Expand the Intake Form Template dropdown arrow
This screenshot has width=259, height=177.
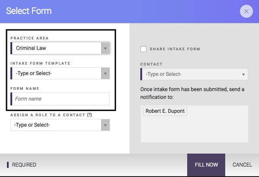click(x=105, y=73)
